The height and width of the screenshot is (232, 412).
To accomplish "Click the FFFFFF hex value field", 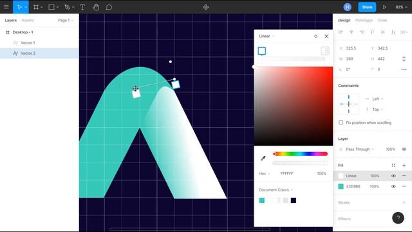I will pos(286,173).
